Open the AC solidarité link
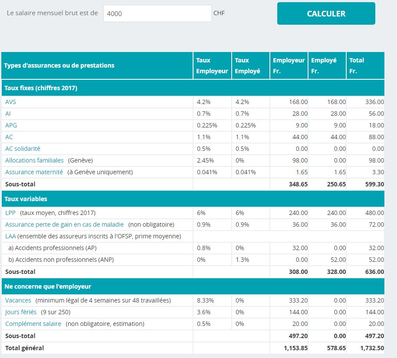This screenshot has height=358, width=397. [x=23, y=149]
